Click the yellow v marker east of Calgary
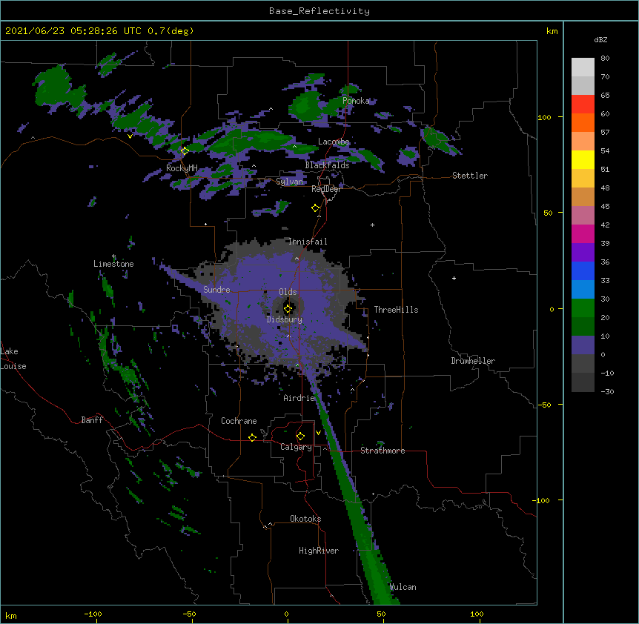This screenshot has width=639, height=624. pyautogui.click(x=318, y=433)
